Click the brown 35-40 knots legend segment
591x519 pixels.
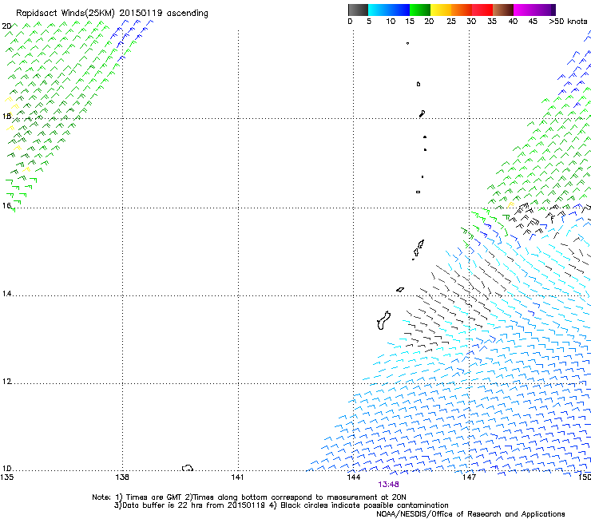pos(503,10)
